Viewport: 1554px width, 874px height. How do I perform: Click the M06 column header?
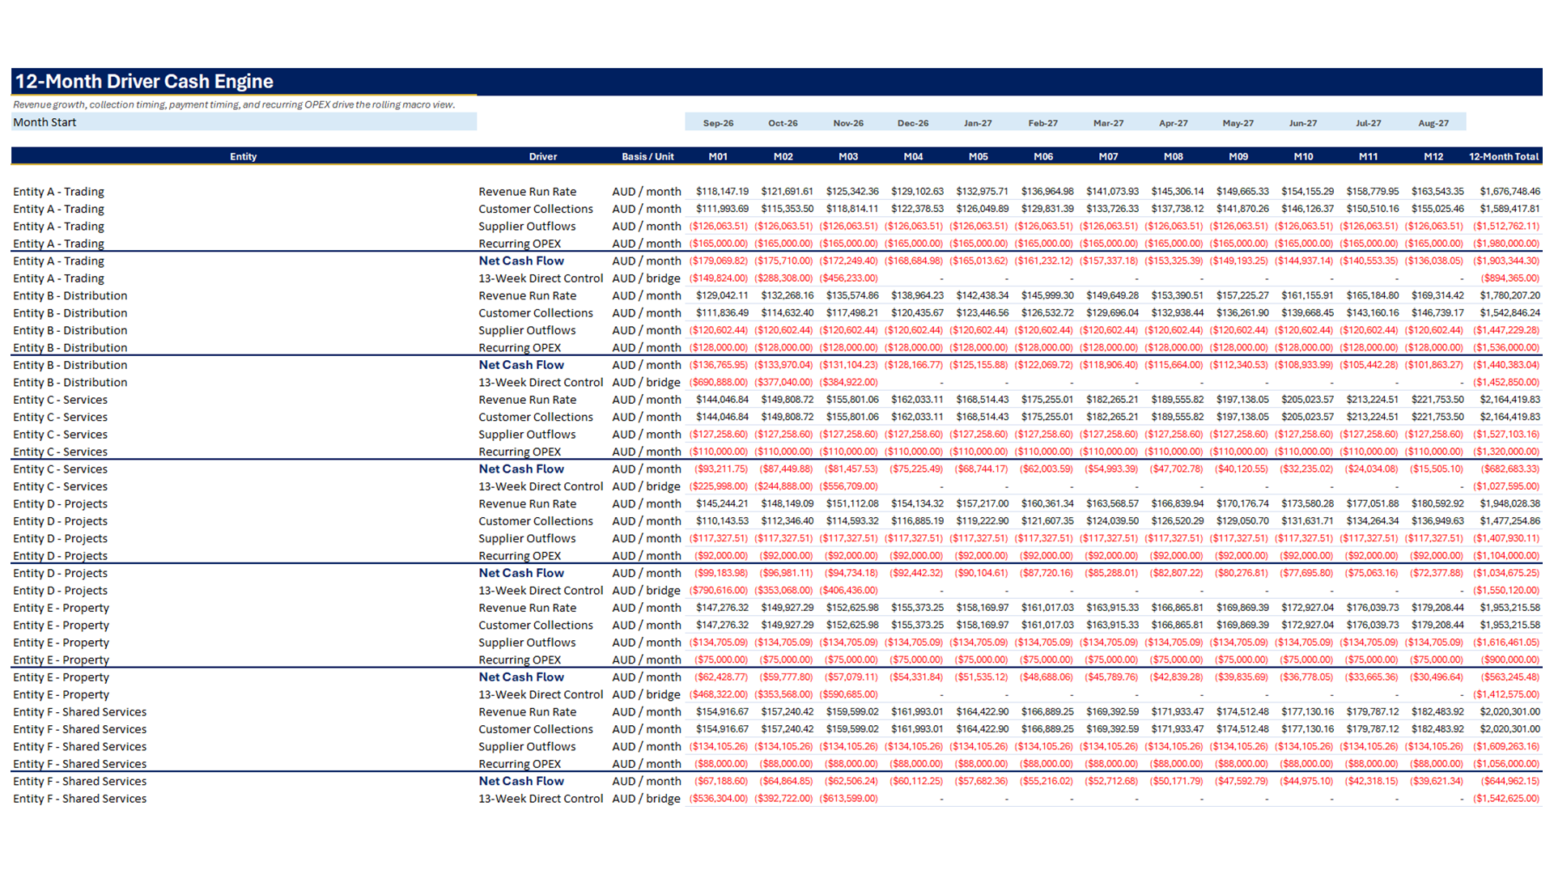coord(1043,156)
